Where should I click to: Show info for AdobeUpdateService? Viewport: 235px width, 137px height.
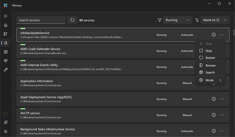click(x=214, y=35)
